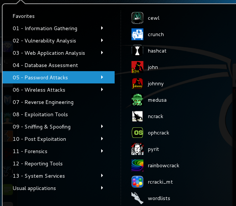Expand Usual applications submenu arrow

click(102, 188)
